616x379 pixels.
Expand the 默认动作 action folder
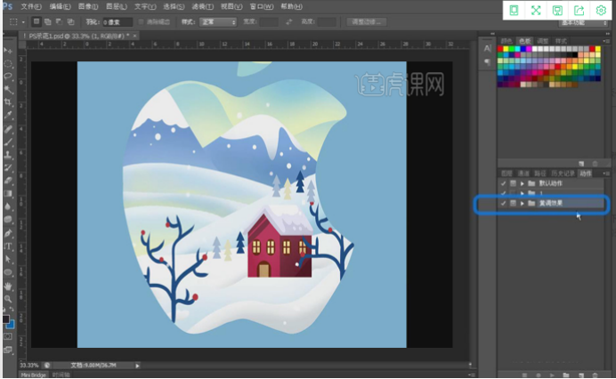[x=523, y=181]
